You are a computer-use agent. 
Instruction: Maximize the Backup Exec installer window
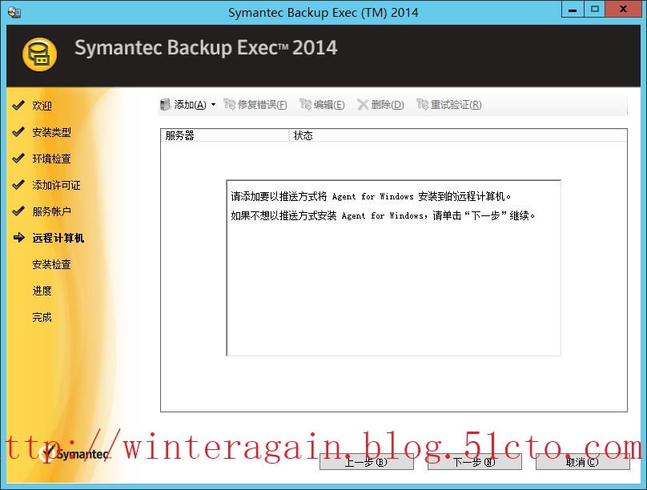click(595, 10)
